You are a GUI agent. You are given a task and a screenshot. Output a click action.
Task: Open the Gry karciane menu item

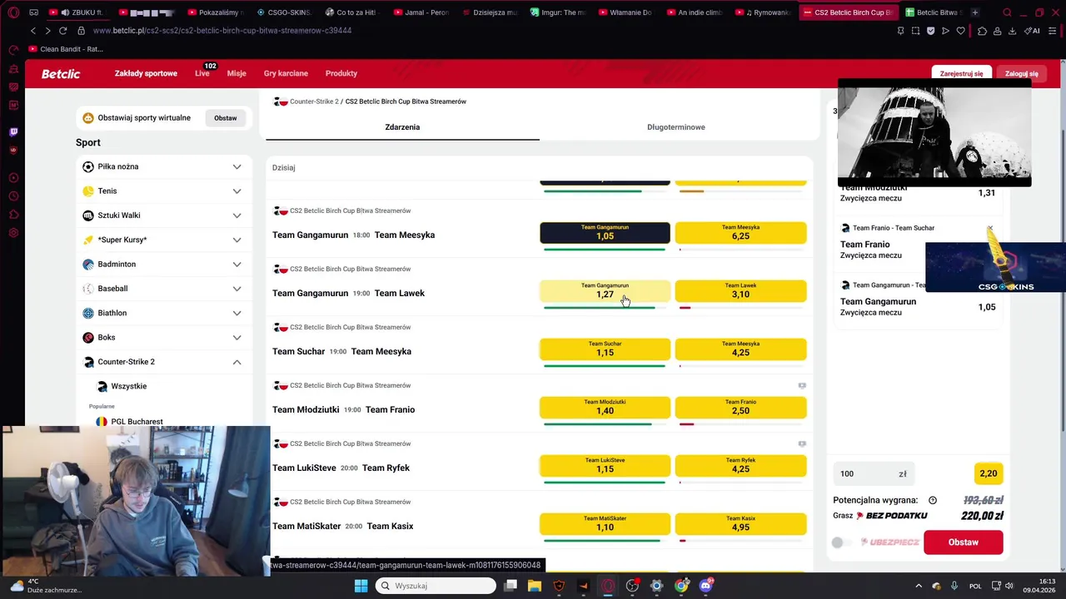[286, 73]
